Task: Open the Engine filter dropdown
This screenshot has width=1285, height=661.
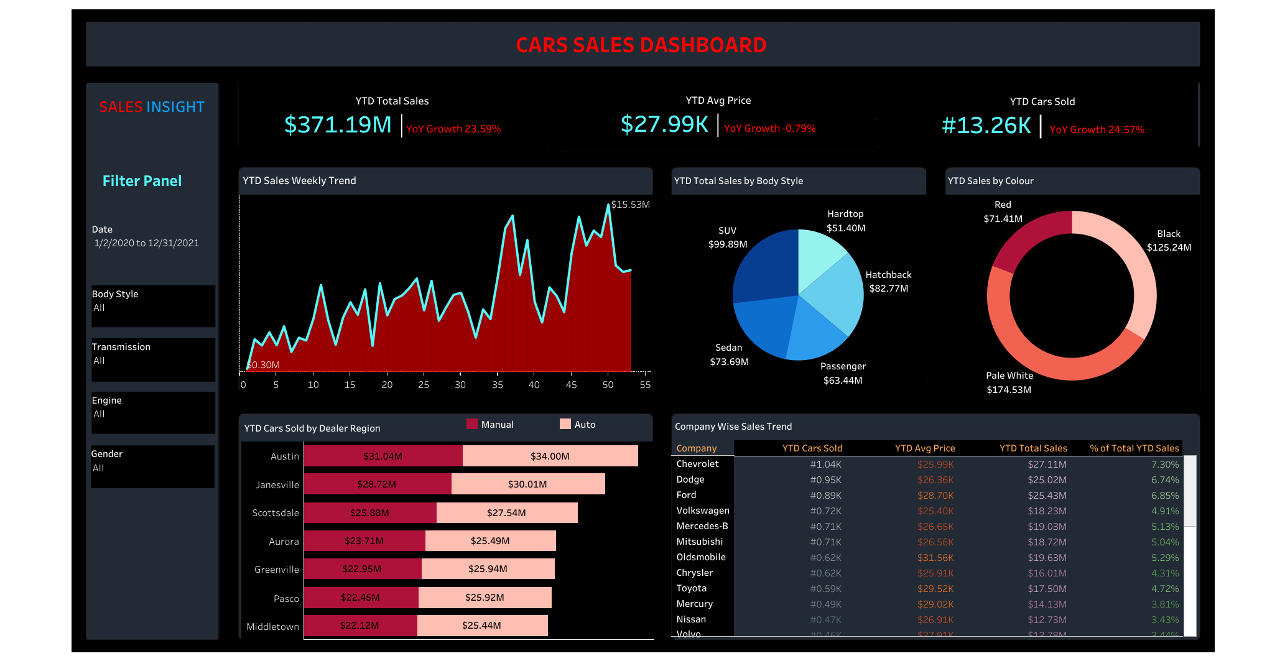Action: coord(153,412)
